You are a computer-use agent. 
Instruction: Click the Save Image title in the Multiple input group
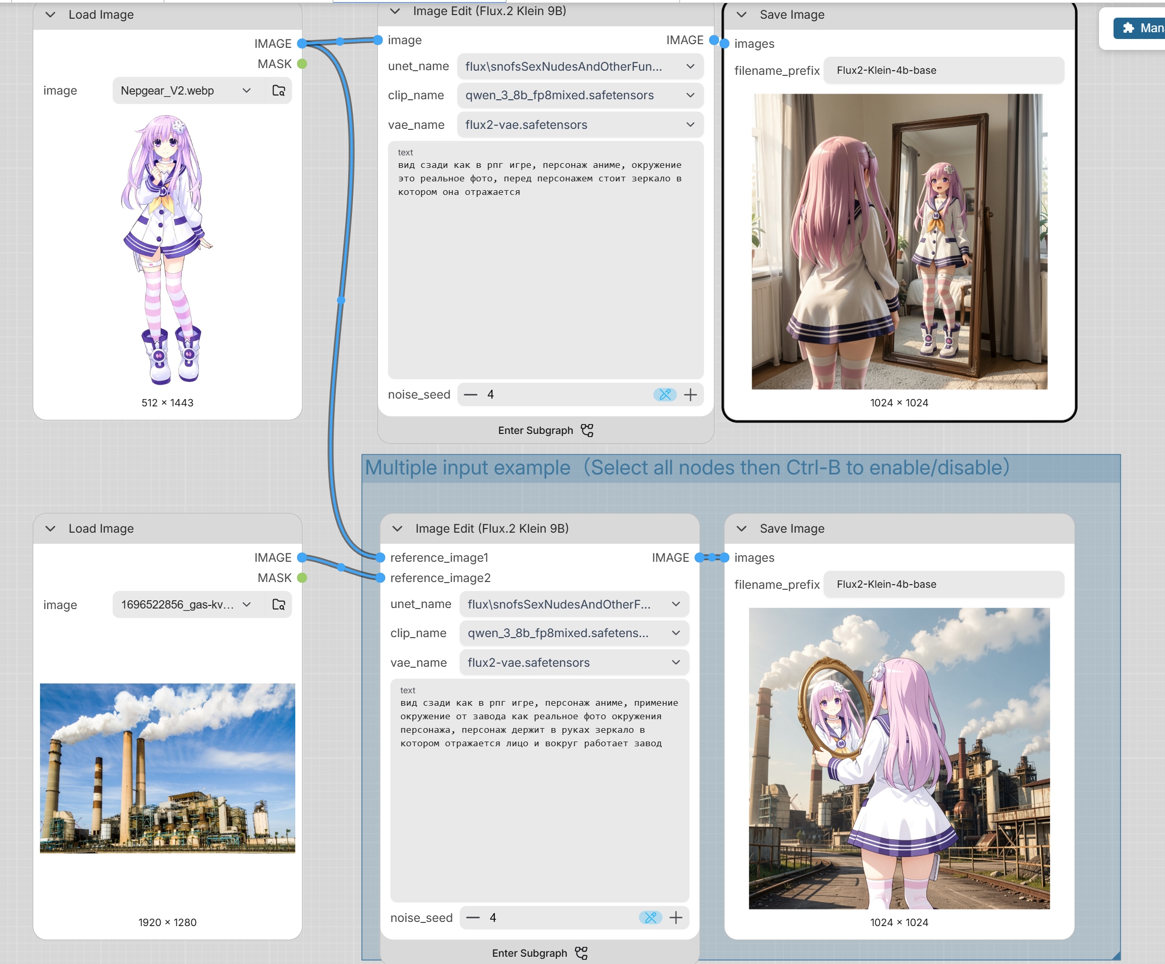(x=792, y=529)
